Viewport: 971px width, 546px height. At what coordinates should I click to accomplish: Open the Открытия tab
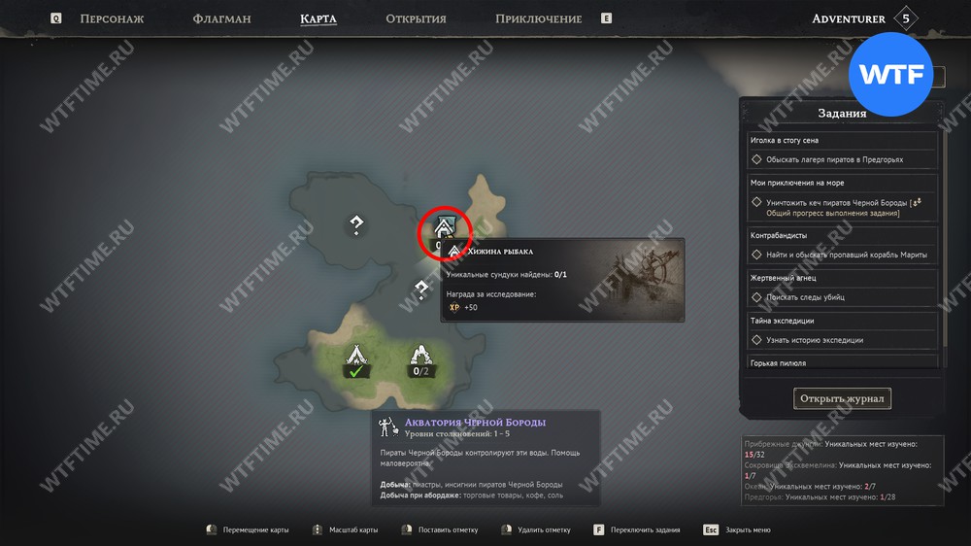click(416, 18)
